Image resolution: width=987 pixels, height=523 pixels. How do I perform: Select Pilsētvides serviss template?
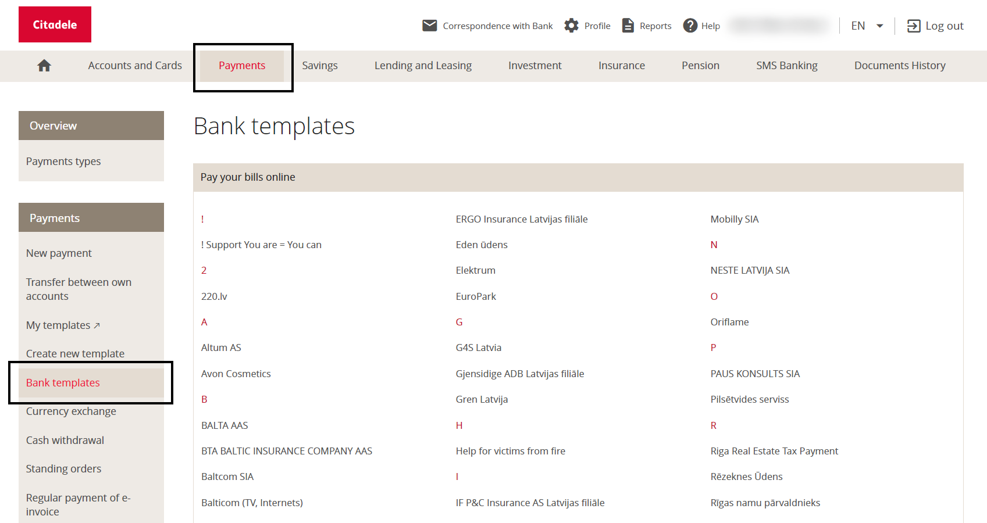pos(750,399)
